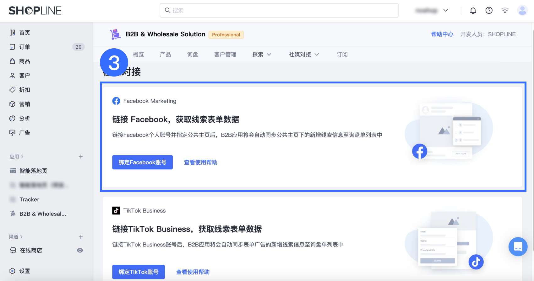This screenshot has width=534, height=281.
Task: Click the Home (首页) sidebar icon
Action: (12, 33)
